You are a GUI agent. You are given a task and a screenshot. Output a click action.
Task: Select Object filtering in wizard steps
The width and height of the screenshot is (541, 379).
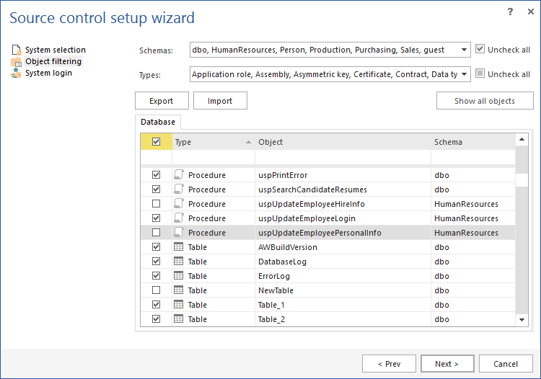tap(53, 62)
